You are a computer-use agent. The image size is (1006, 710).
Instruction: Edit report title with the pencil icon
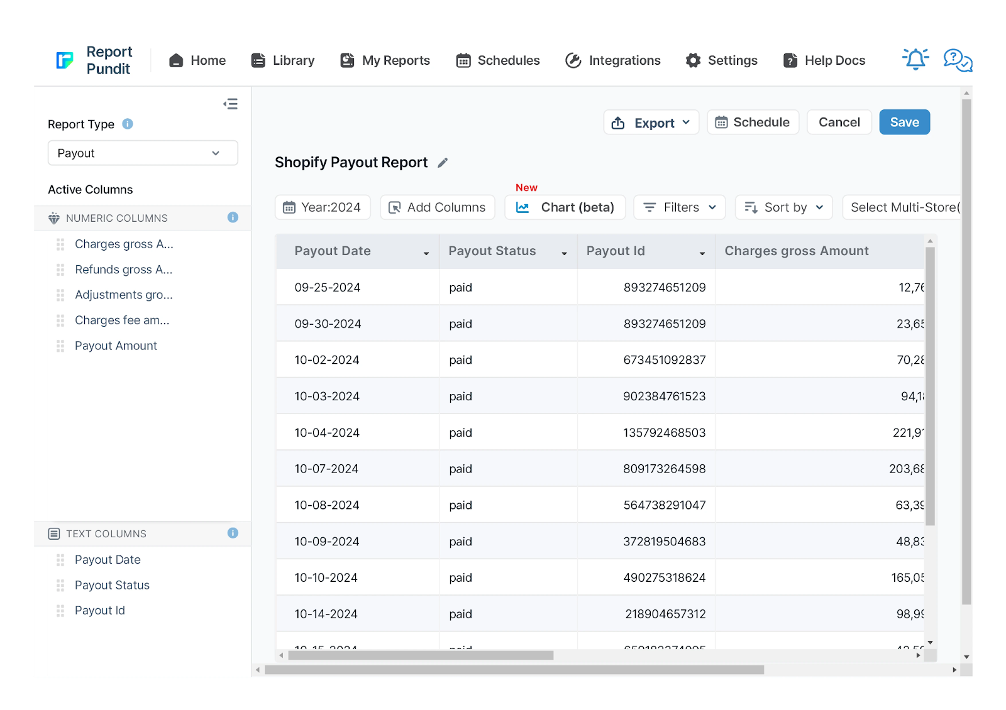[443, 163]
